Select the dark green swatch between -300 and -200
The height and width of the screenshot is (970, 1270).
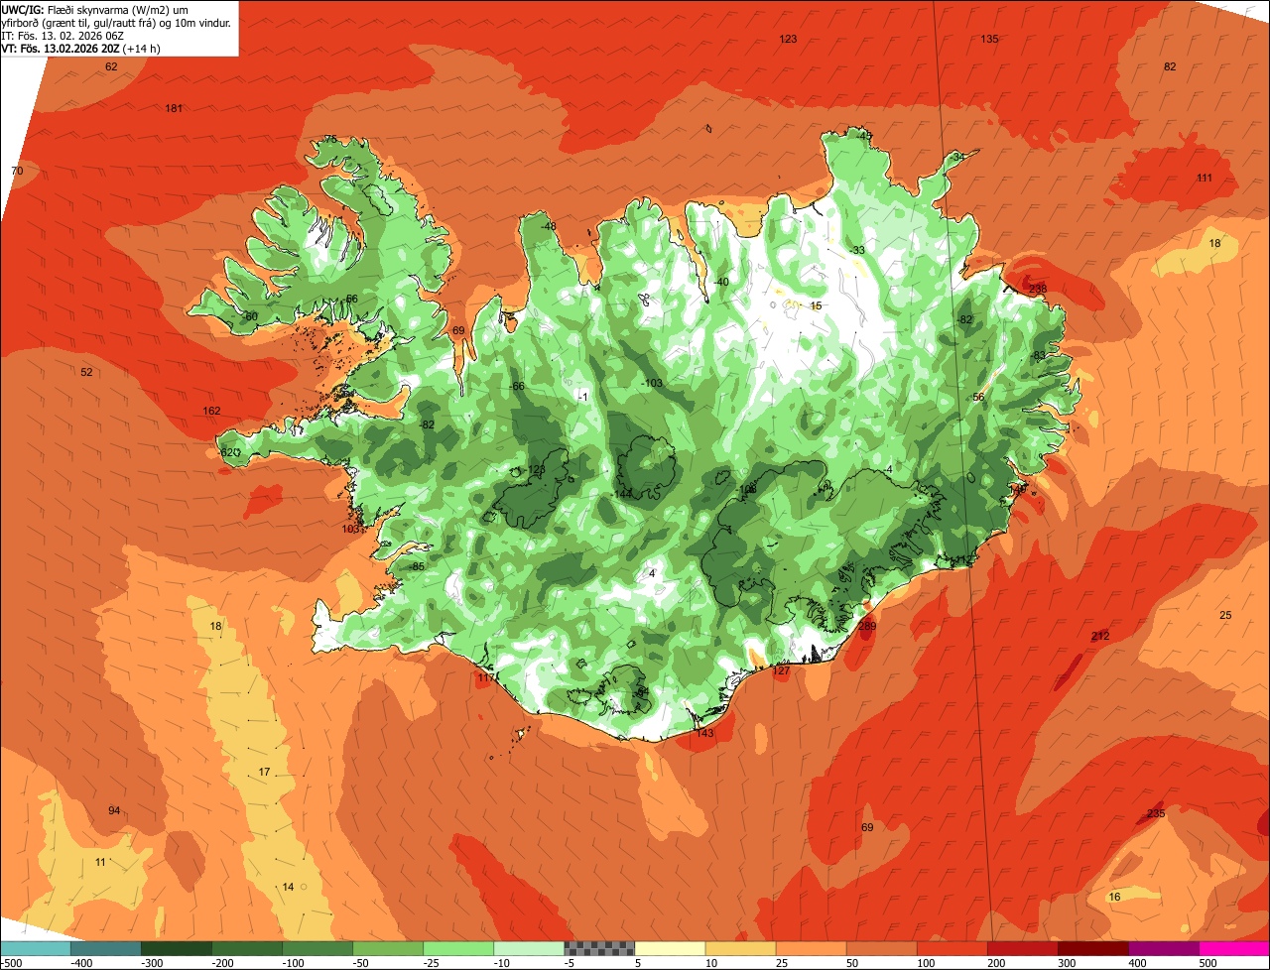(x=177, y=948)
